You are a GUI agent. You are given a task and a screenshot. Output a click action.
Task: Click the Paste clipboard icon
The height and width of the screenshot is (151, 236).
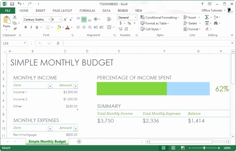[x=7, y=20]
